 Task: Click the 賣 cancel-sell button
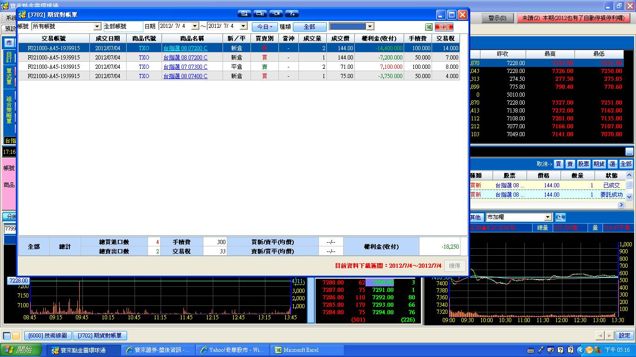[x=570, y=164]
